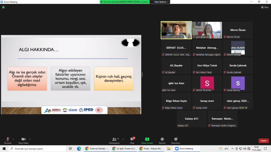Open the View Options dropdown
Image resolution: width=271 pixels, height=152 pixels.
point(160,2)
